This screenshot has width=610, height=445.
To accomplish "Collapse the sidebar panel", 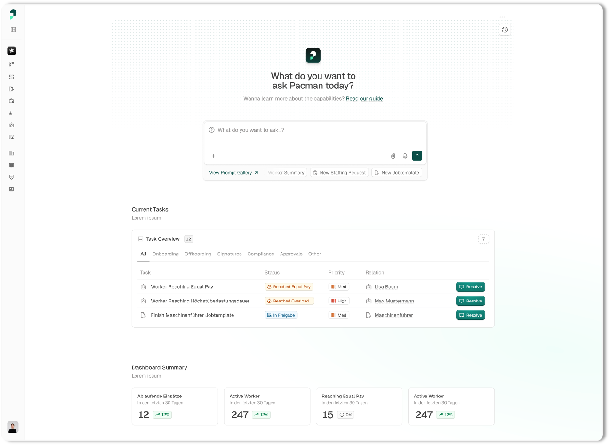I will [x=13, y=30].
